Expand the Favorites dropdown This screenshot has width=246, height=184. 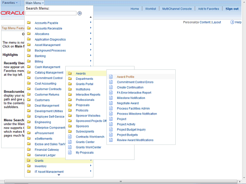pyautogui.click(x=10, y=3)
